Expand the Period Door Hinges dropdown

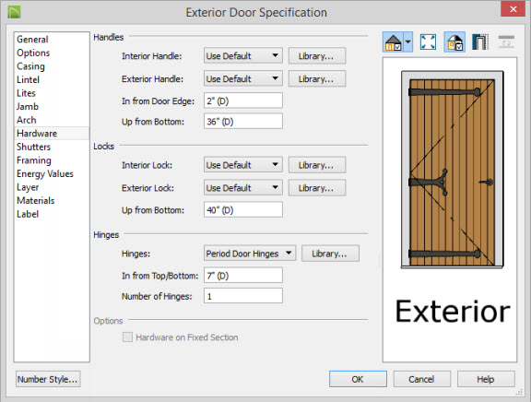[x=250, y=254]
